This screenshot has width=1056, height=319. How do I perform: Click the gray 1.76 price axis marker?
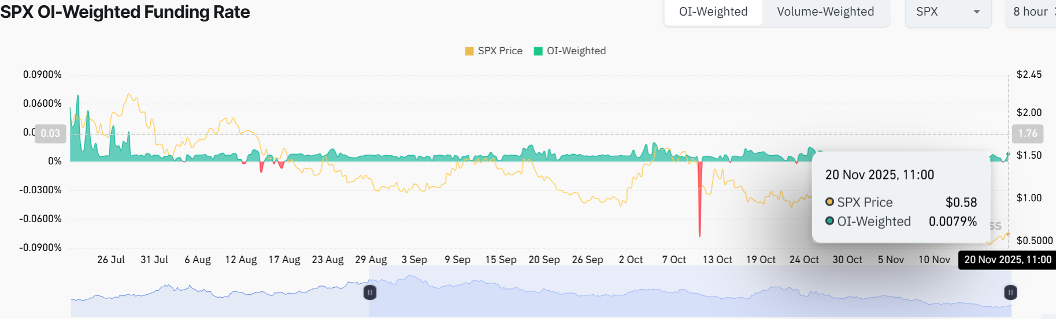[1027, 133]
